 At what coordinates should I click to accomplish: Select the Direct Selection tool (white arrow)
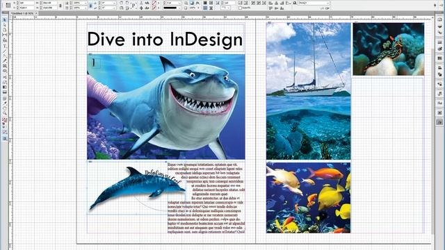click(5, 25)
